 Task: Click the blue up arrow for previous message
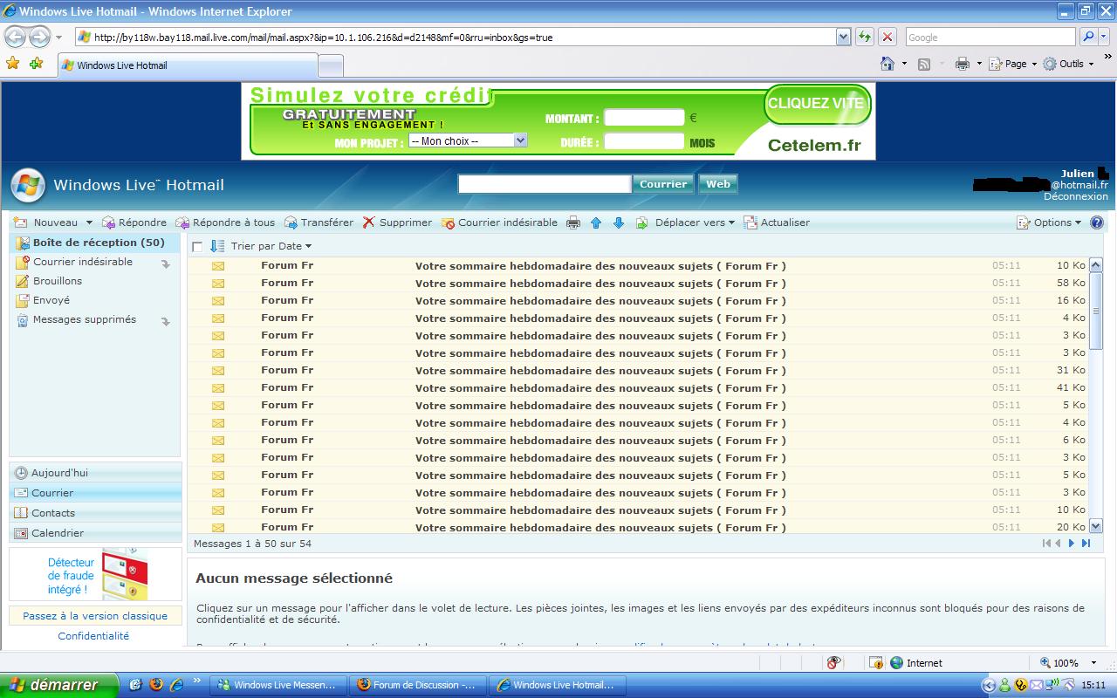pos(596,222)
